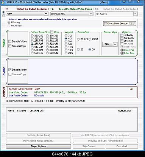Select video scale size 576:432
The height and width of the screenshot is (157, 145).
coord(47,38)
